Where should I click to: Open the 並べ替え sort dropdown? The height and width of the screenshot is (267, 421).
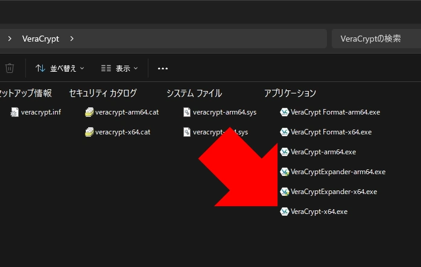(x=60, y=68)
